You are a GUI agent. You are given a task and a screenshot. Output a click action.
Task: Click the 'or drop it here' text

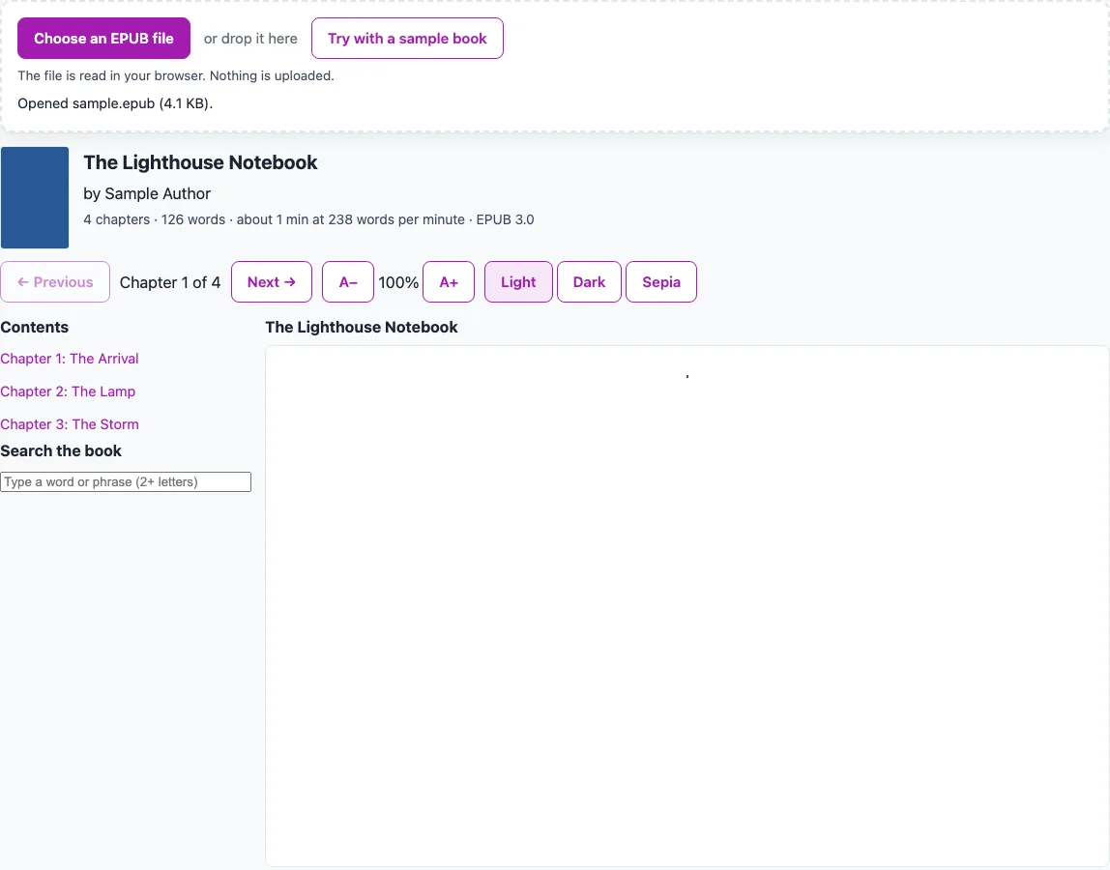[x=250, y=39]
